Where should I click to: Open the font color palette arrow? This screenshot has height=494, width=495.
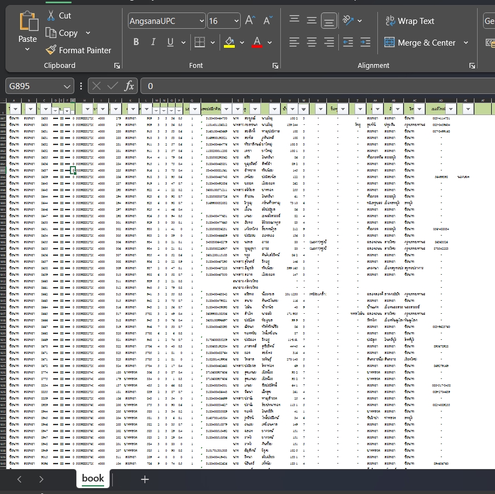[269, 42]
